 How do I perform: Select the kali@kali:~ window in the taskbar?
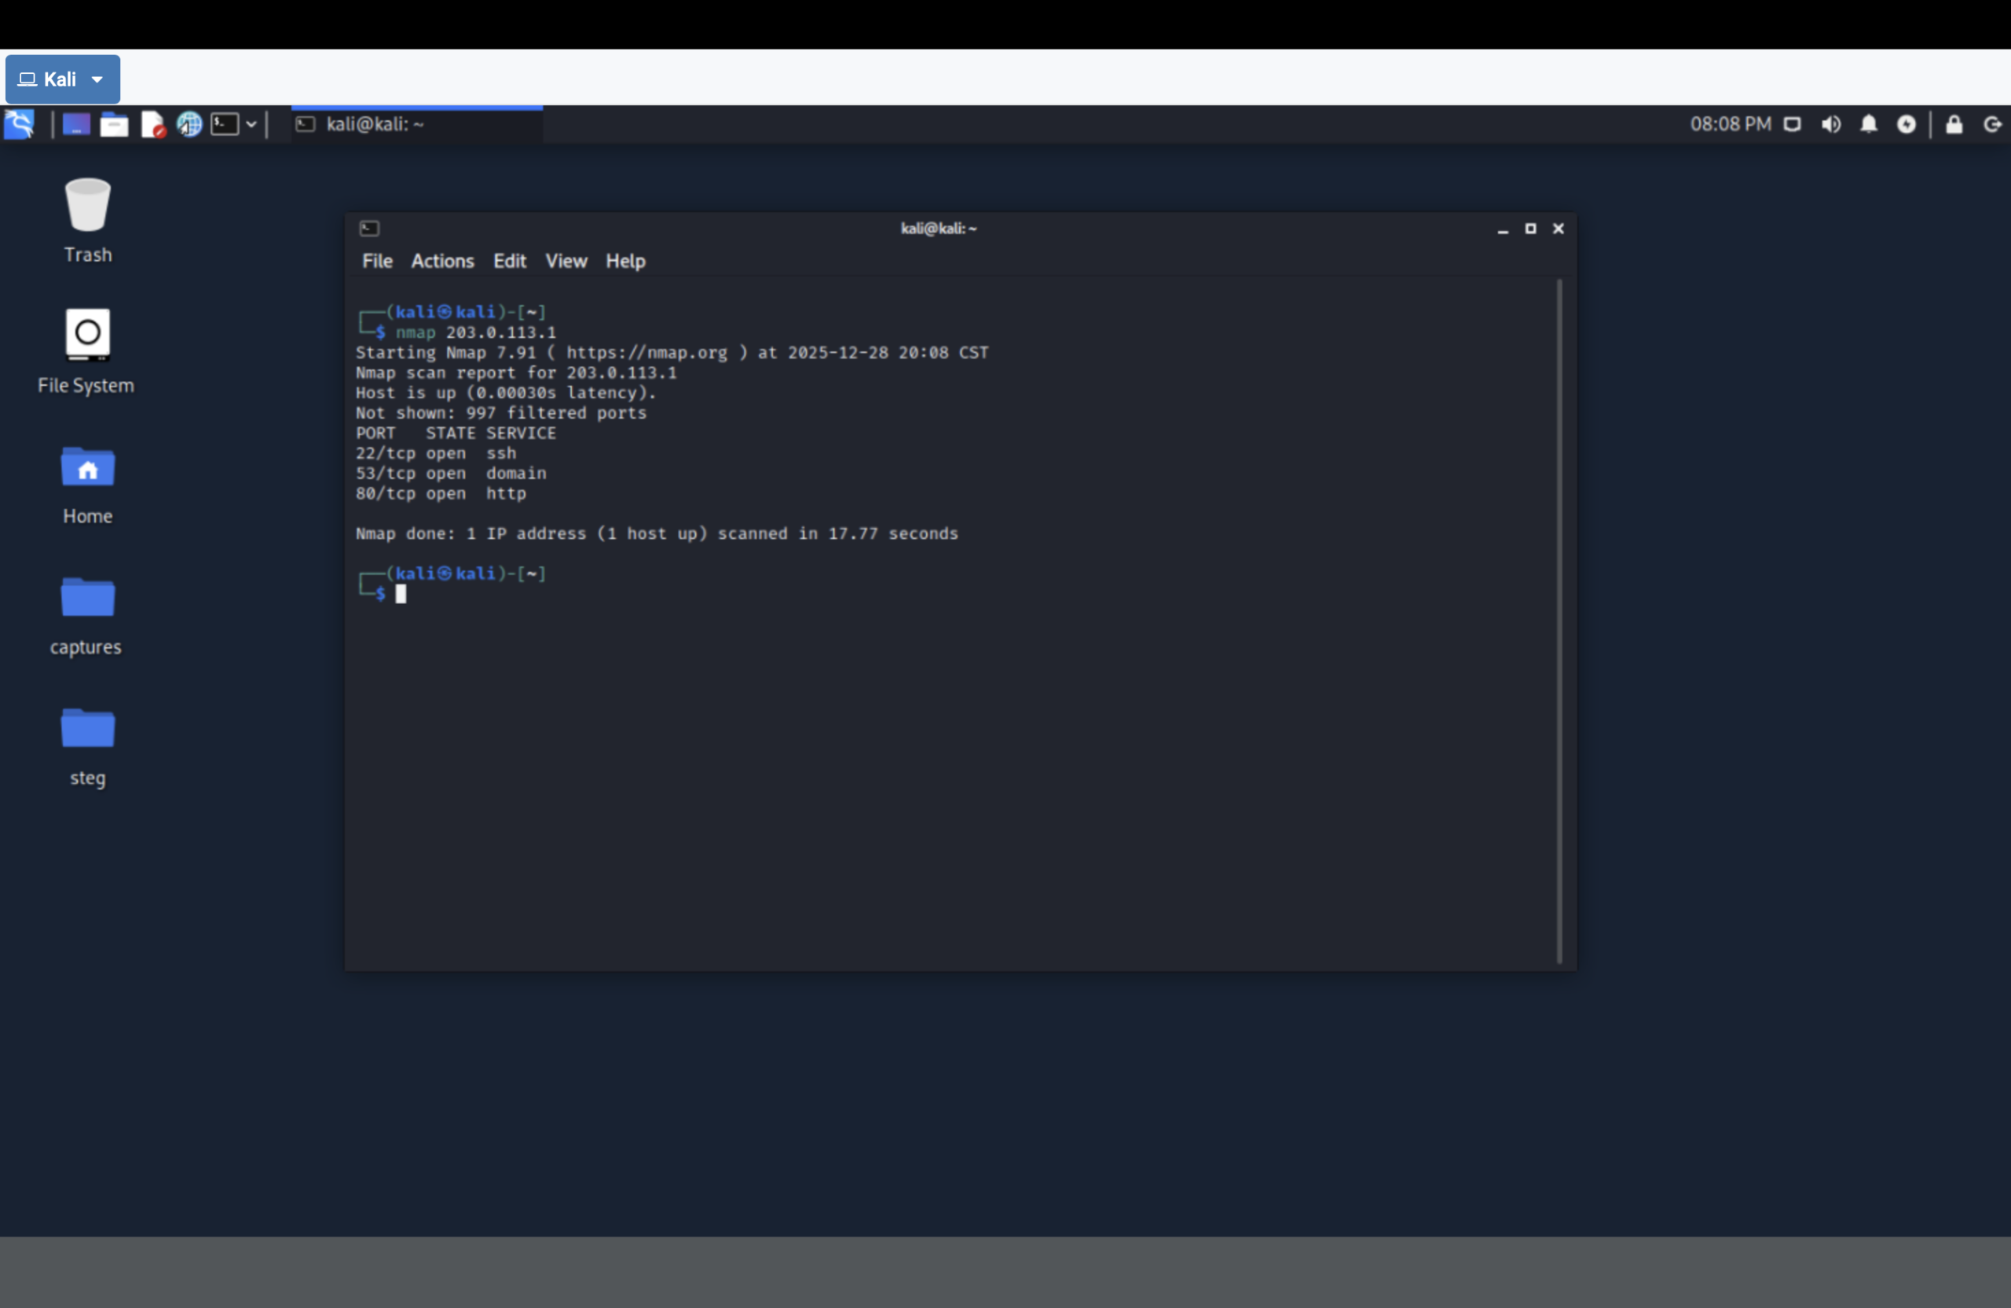[x=416, y=123]
